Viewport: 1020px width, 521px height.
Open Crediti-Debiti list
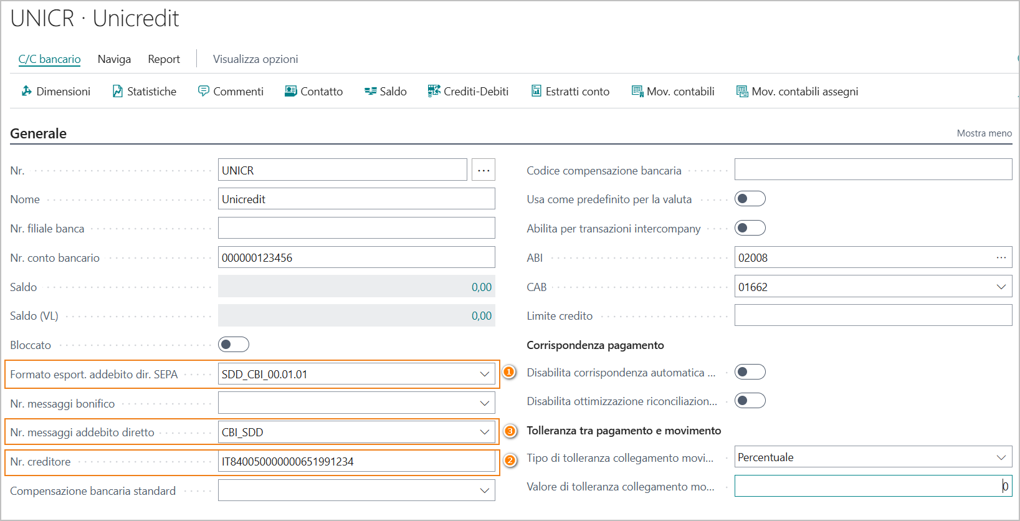(x=468, y=92)
